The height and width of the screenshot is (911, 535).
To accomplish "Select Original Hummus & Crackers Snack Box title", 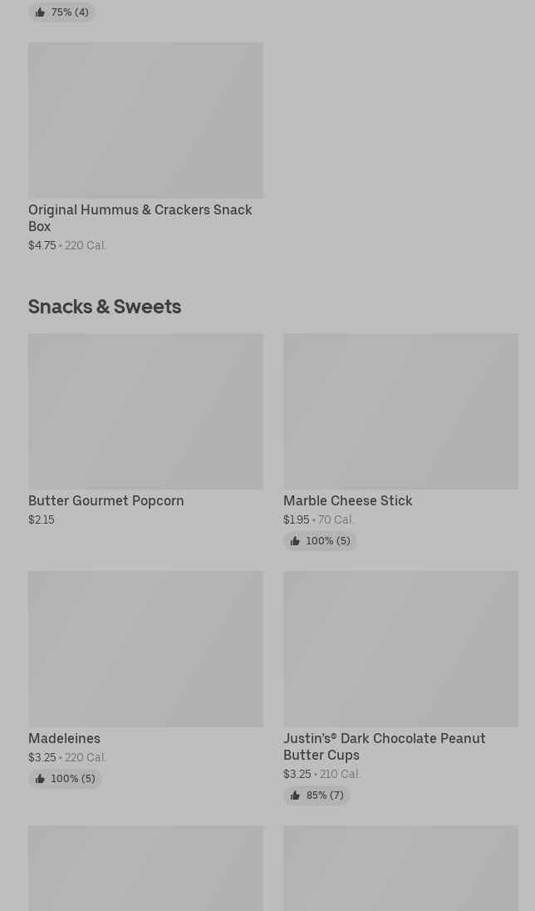I will [x=140, y=218].
